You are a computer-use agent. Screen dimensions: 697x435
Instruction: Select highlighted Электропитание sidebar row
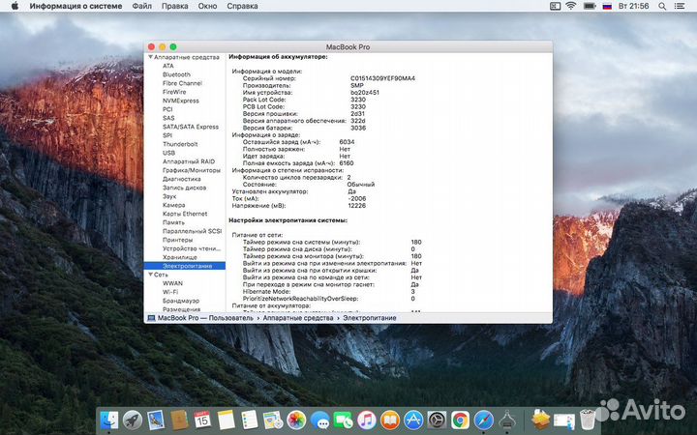click(185, 266)
